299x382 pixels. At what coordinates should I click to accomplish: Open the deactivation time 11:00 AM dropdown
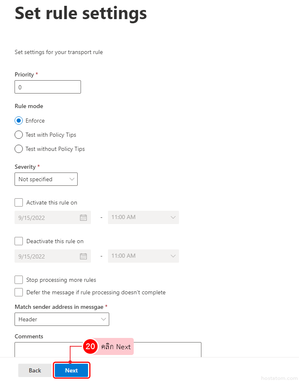tap(143, 256)
